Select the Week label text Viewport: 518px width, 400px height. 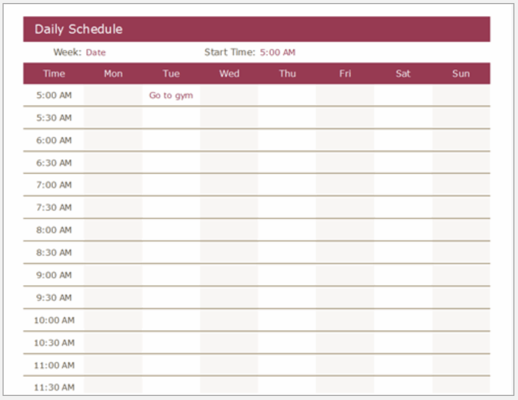[67, 52]
